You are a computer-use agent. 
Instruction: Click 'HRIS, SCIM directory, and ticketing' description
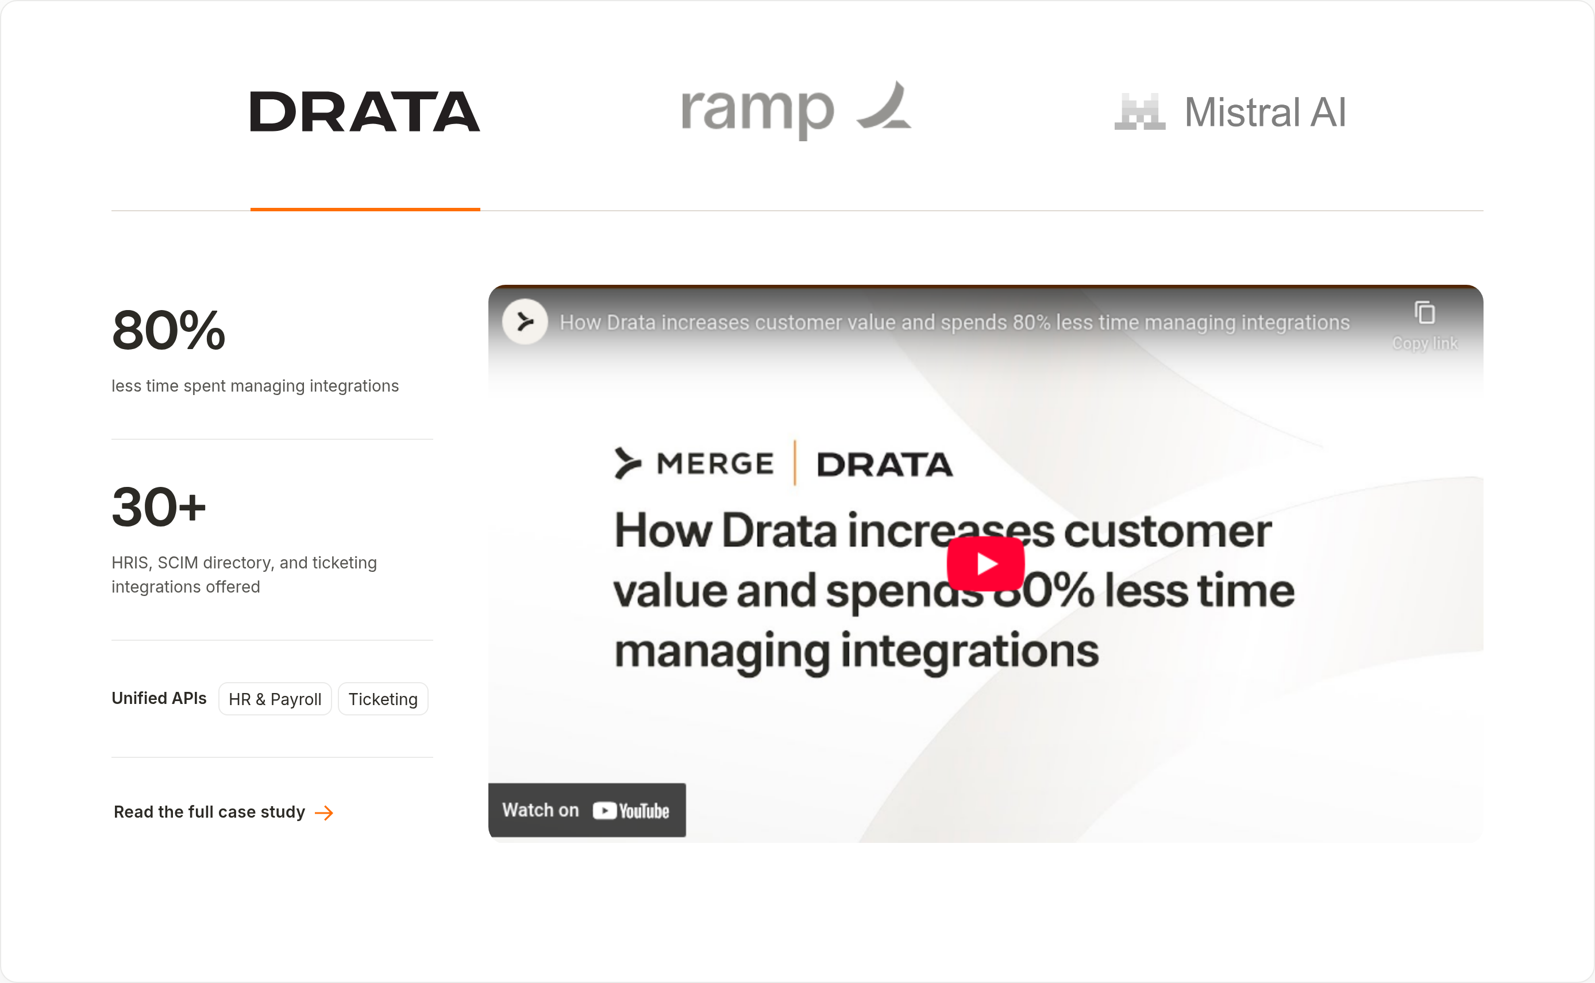(244, 575)
